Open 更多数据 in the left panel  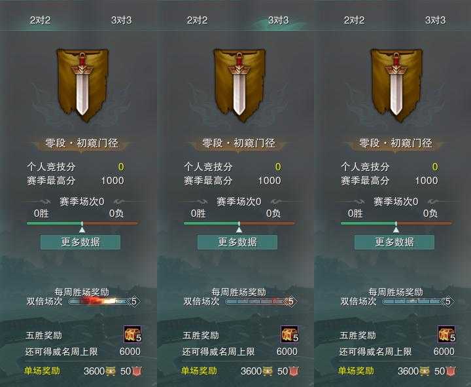[80, 242]
